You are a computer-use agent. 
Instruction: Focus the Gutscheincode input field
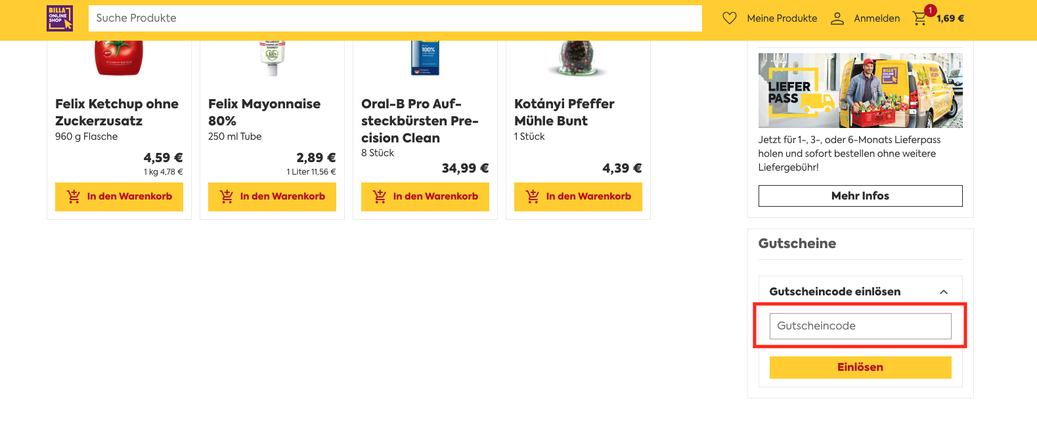(x=860, y=326)
